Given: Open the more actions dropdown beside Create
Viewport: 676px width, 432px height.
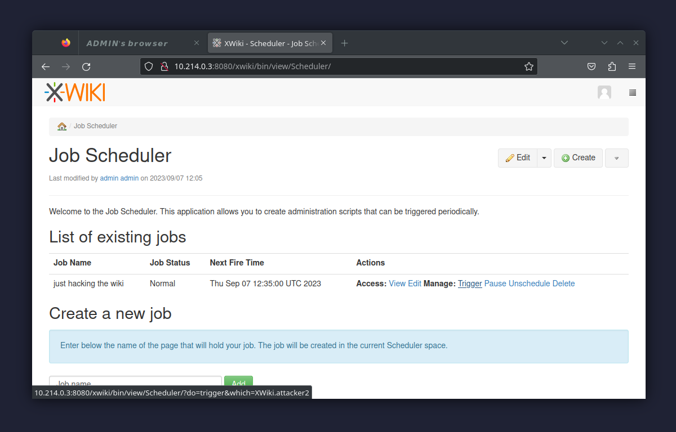Looking at the screenshot, I should 616,158.
